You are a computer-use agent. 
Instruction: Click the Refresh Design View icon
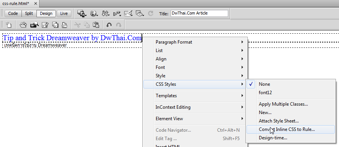click(150, 14)
